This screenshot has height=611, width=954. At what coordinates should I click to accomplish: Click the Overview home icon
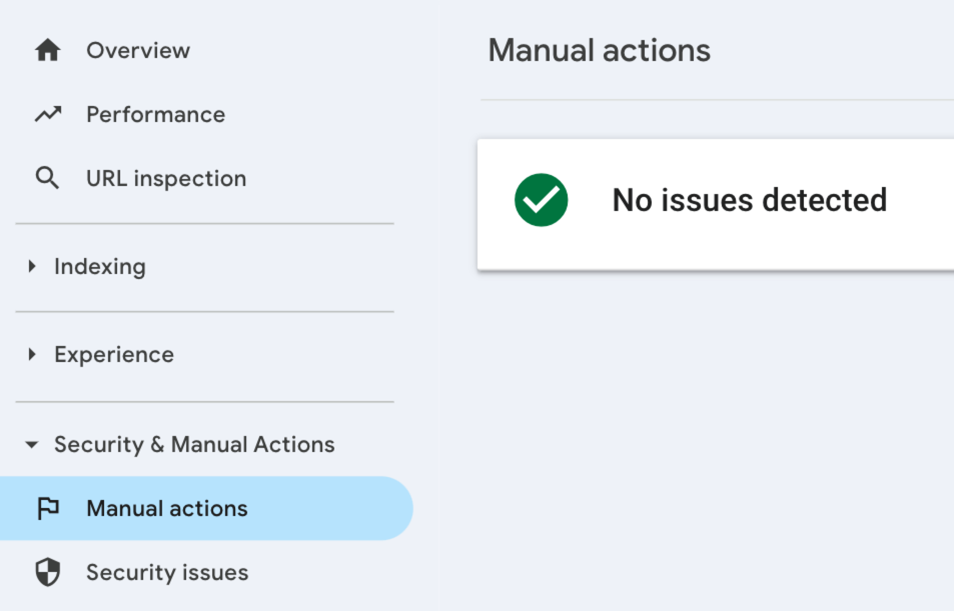click(48, 49)
